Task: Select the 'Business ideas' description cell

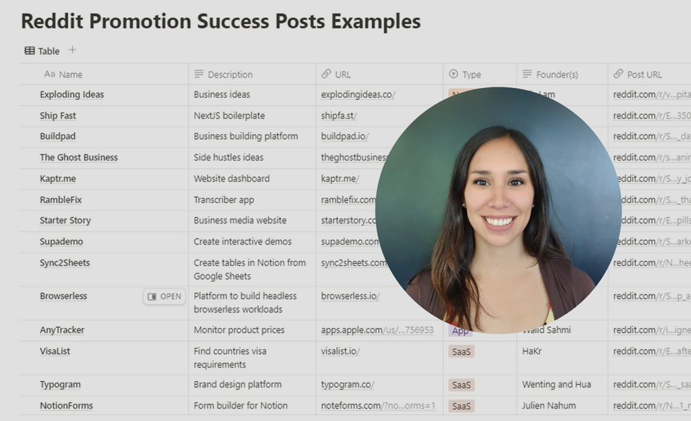Action: (x=252, y=95)
